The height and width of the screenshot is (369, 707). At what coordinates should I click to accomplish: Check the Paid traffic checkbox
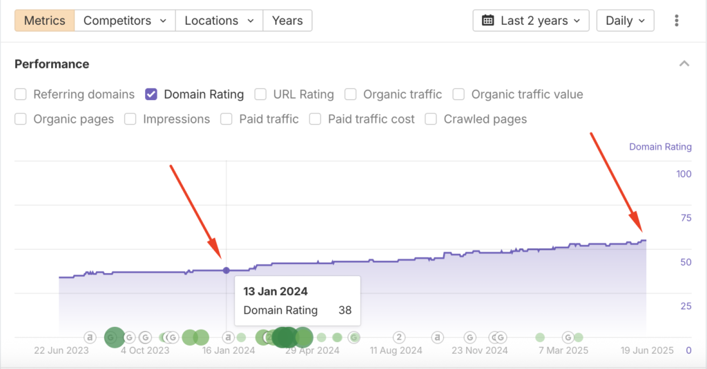point(226,119)
